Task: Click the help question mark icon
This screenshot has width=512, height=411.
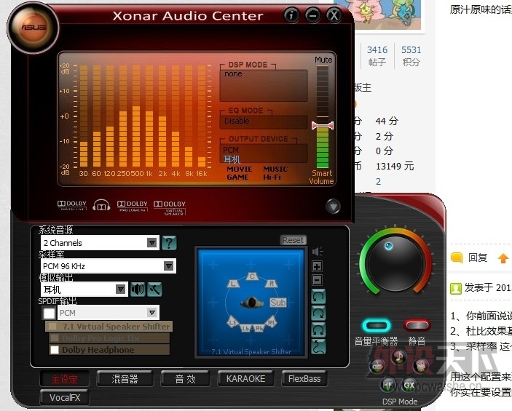Action: click(x=169, y=243)
